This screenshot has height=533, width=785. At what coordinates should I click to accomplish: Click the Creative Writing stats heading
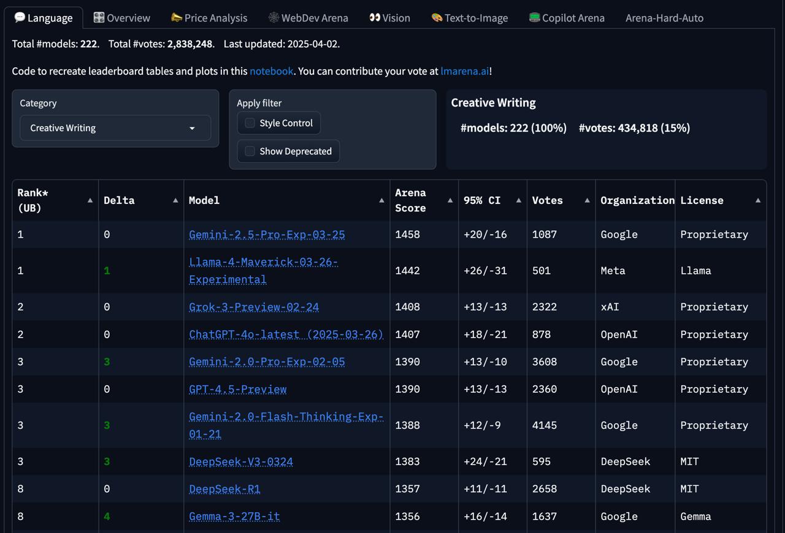(x=494, y=103)
